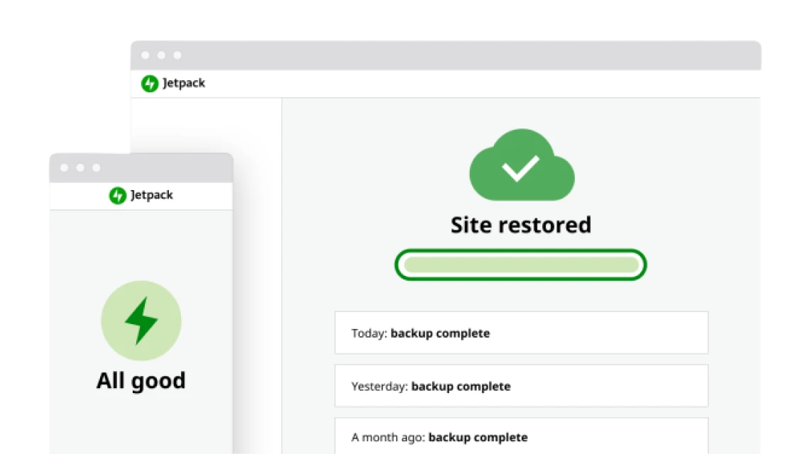This screenshot has height=454, width=809.
Task: Click the Site restored heading
Action: [x=521, y=225]
